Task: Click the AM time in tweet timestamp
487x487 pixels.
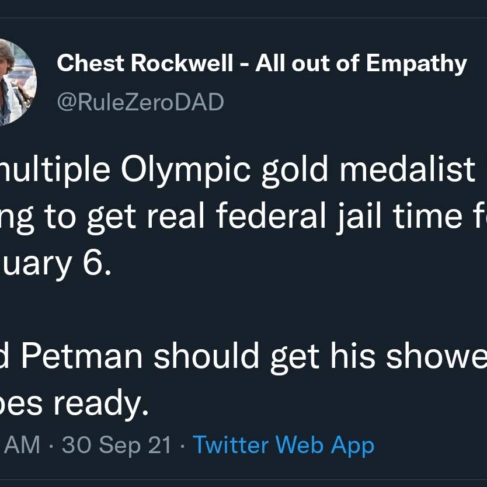Action: 22,446
